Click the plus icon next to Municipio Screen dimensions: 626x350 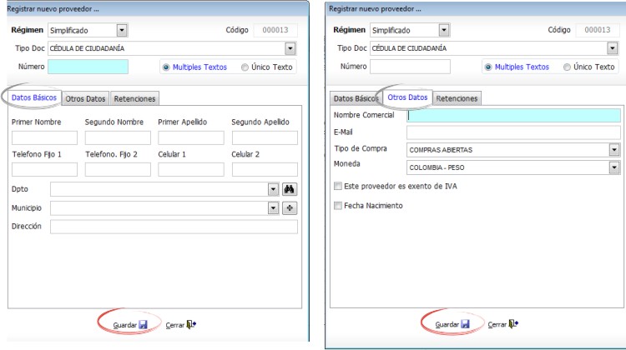[x=290, y=207]
